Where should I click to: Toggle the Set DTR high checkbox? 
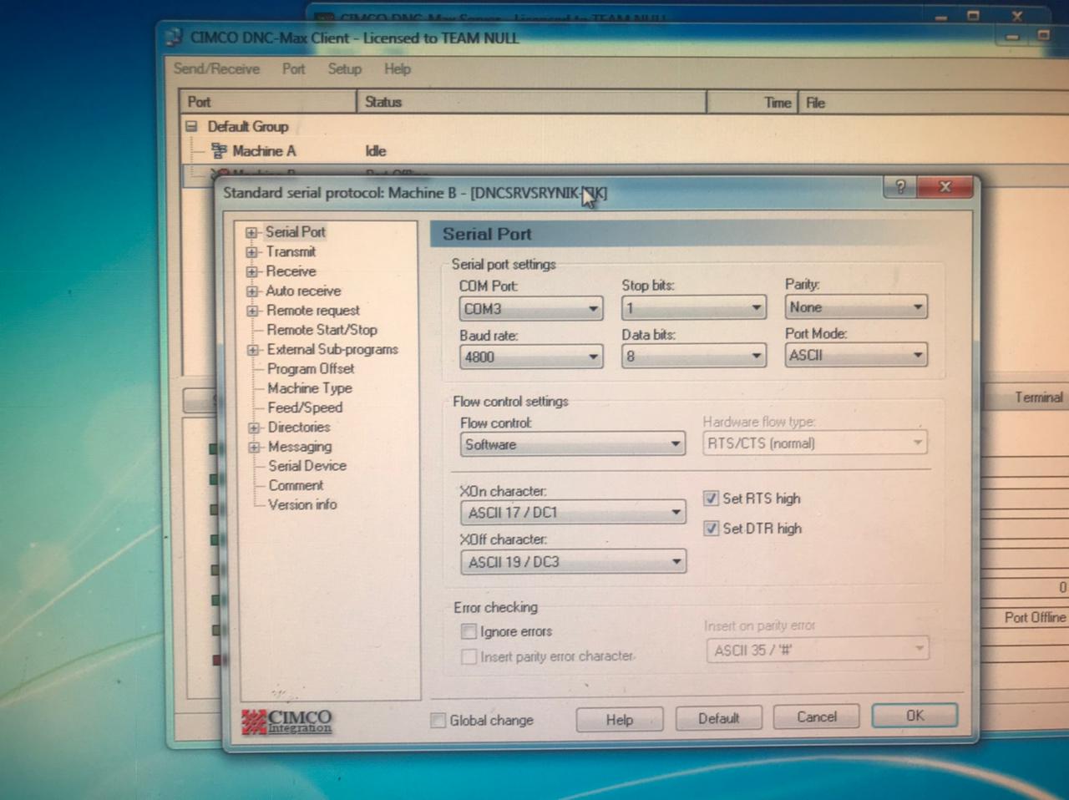point(711,529)
